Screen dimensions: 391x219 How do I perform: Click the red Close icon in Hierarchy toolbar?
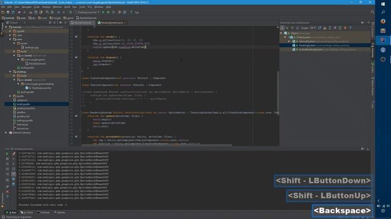click(345, 28)
